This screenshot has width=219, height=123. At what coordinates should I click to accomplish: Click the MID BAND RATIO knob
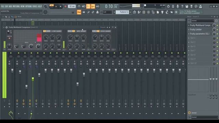(x=77, y=37)
